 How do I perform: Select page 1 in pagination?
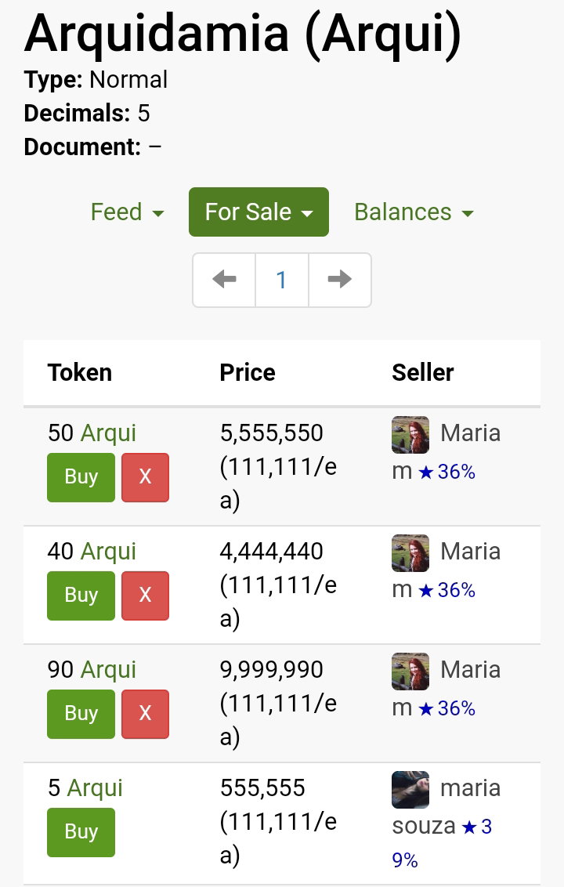pyautogui.click(x=282, y=280)
